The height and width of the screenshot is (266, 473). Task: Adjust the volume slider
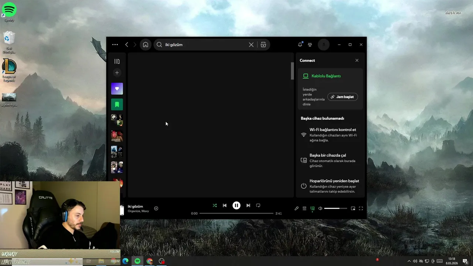[x=336, y=208]
